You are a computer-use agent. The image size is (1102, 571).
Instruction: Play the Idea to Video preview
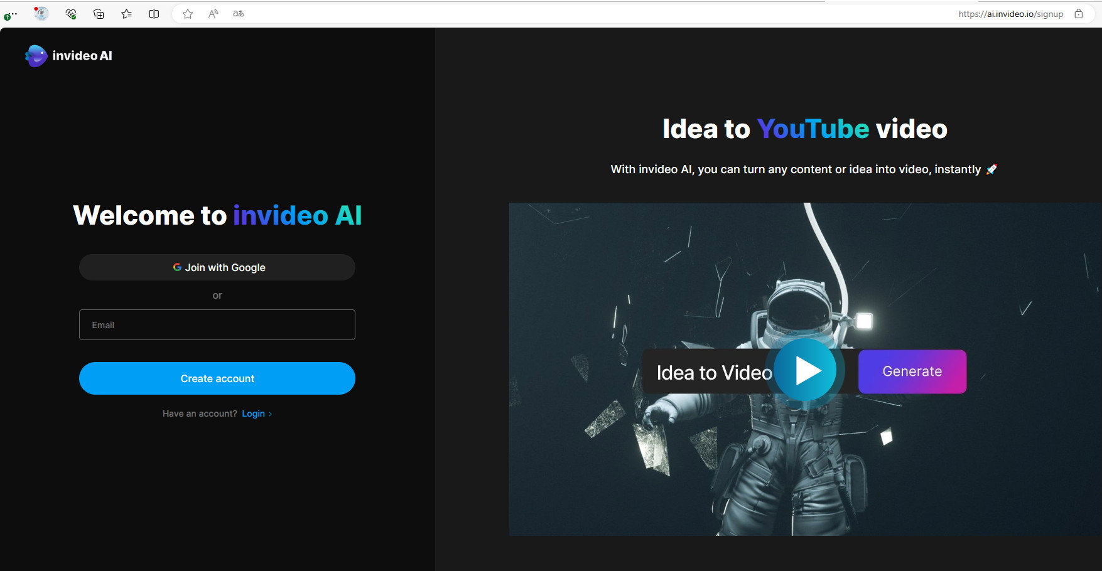coord(806,371)
